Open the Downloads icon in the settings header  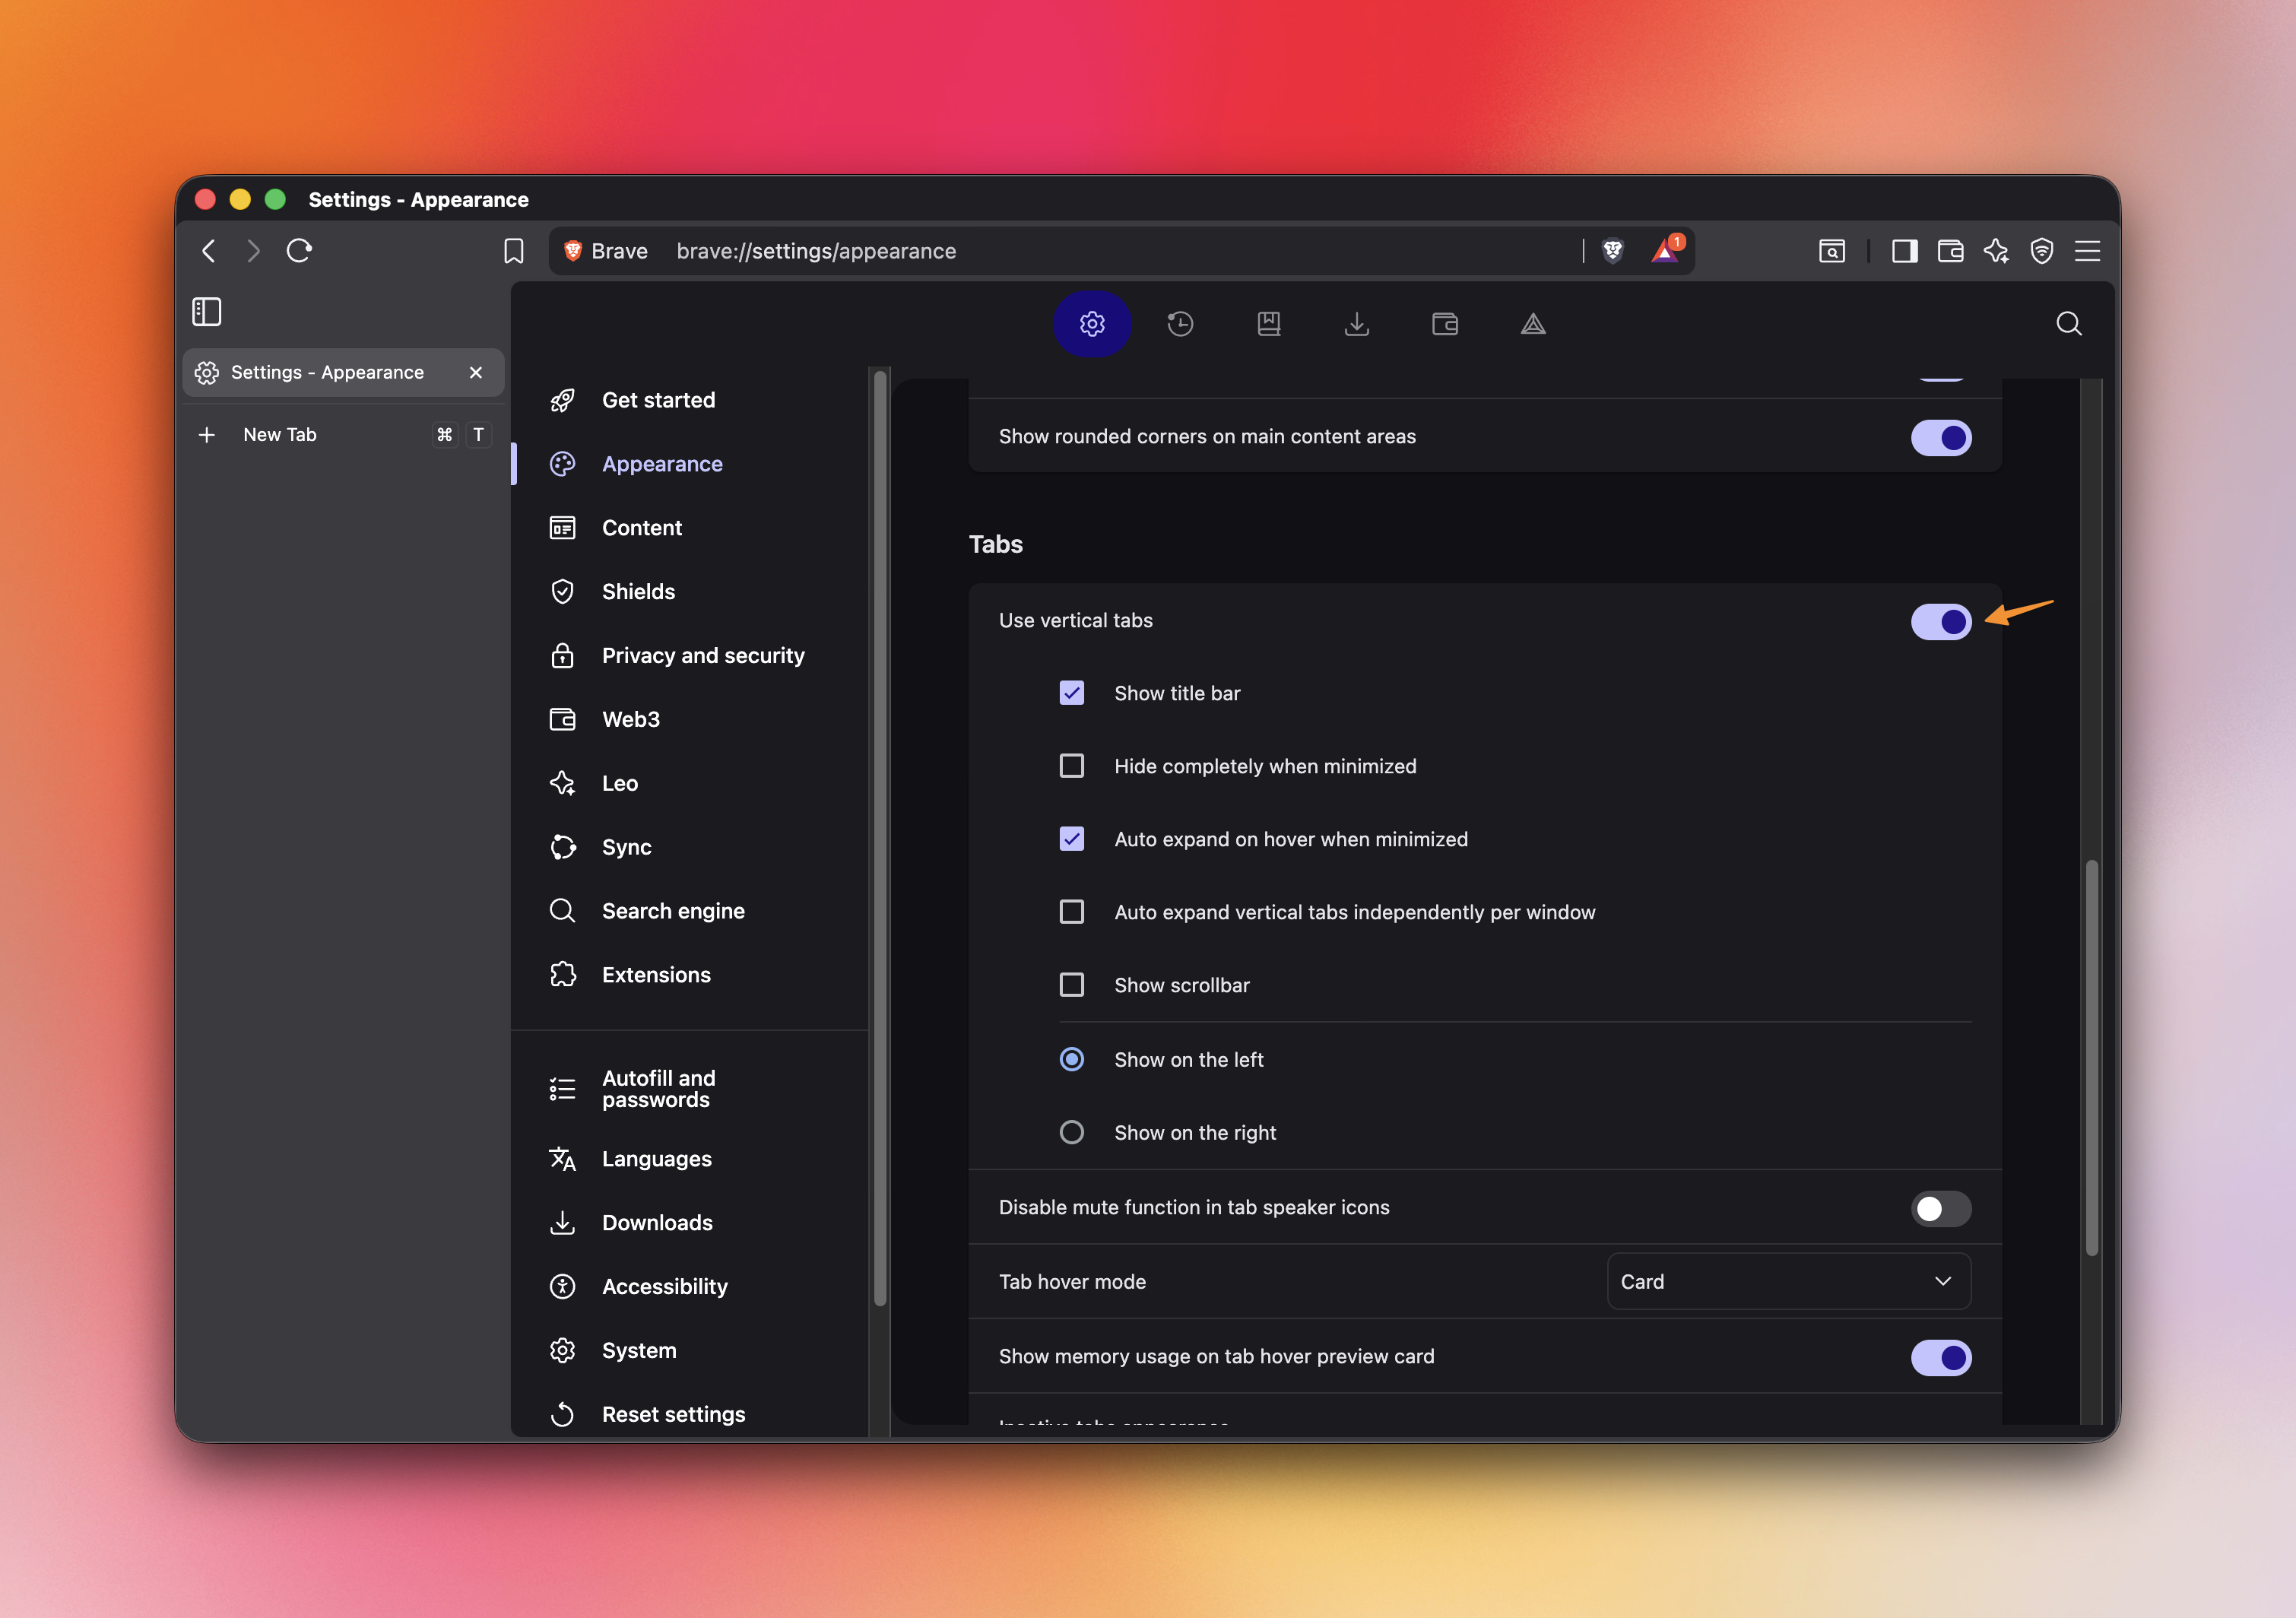1357,324
